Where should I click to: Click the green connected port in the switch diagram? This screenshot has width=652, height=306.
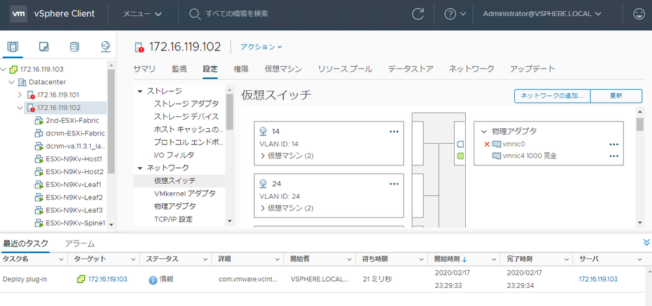[461, 156]
